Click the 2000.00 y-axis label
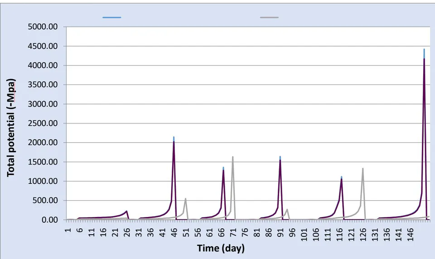This screenshot has height=259, width=435. tap(43, 142)
